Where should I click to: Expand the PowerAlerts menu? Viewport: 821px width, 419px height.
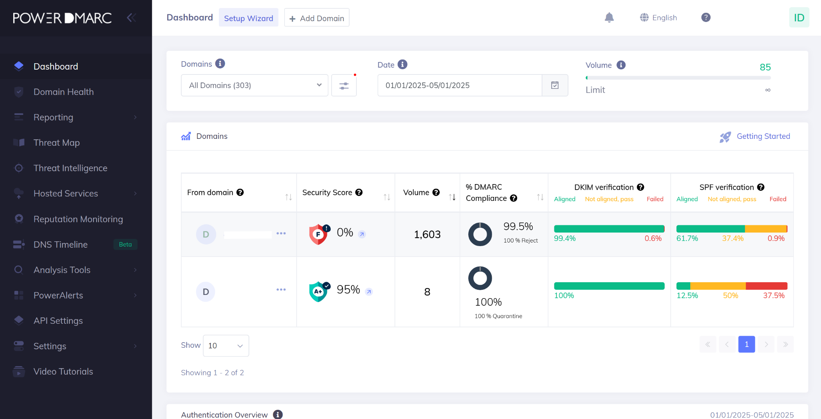coord(76,295)
